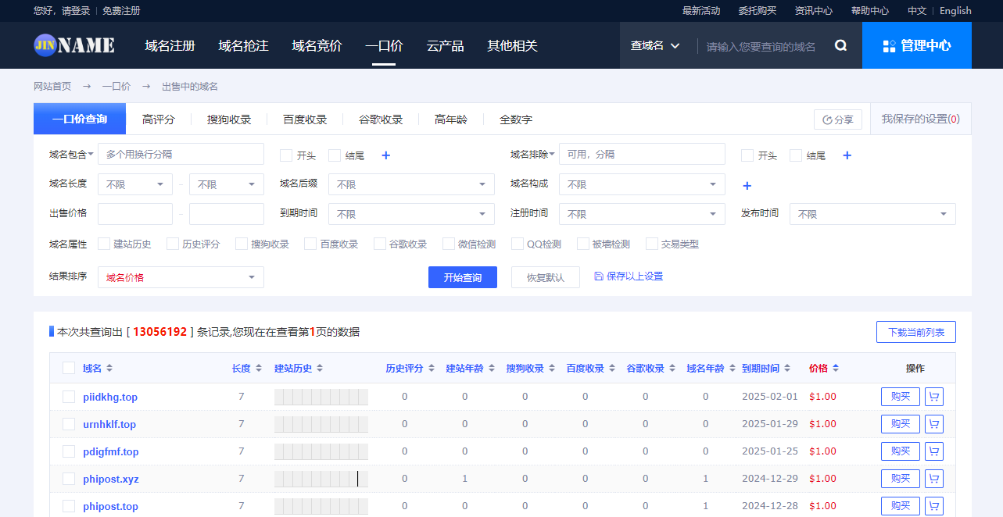
Task: Click 域名包含 text input field
Action: (x=181, y=154)
